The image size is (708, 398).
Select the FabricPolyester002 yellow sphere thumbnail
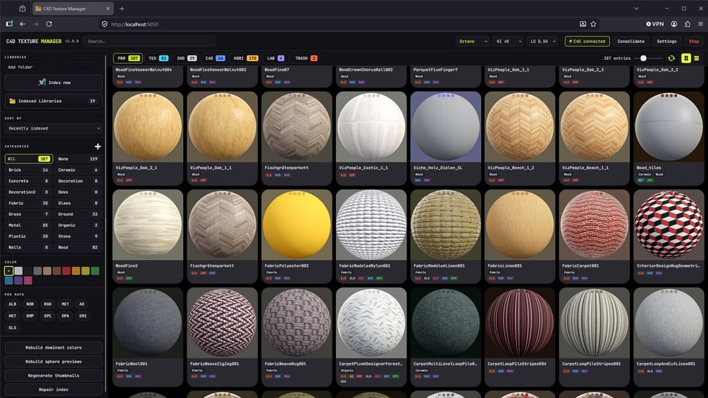(297, 225)
